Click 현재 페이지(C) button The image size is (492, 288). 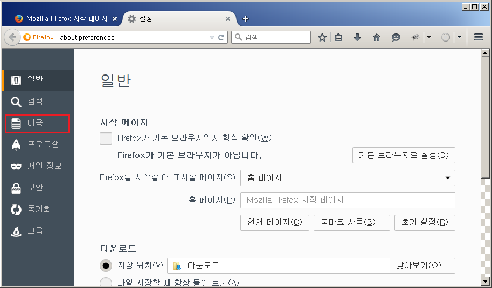pos(274,222)
